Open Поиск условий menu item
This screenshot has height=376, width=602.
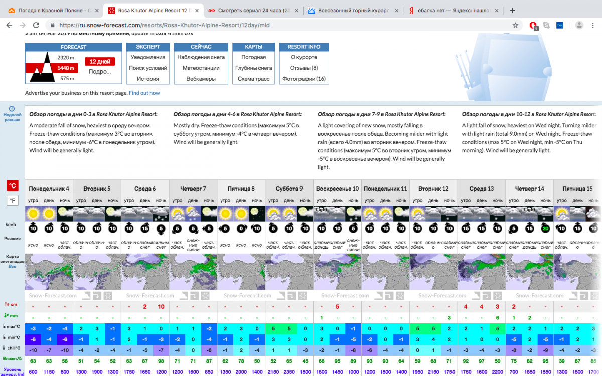(148, 68)
